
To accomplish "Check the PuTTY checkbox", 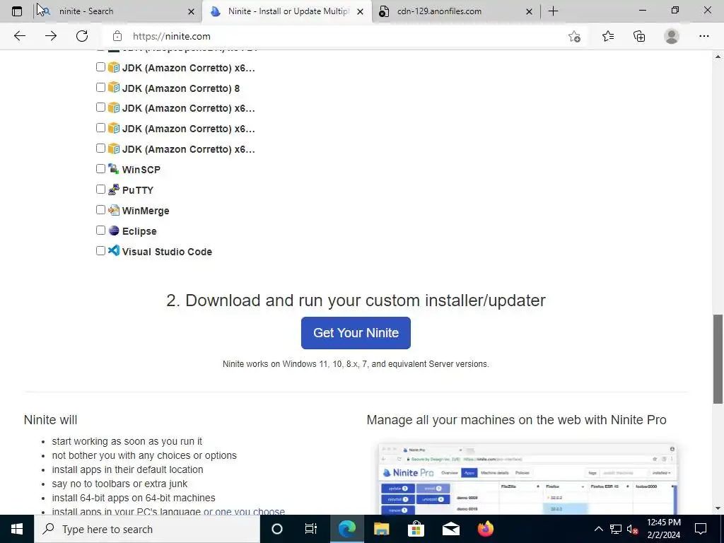I will 100,189.
